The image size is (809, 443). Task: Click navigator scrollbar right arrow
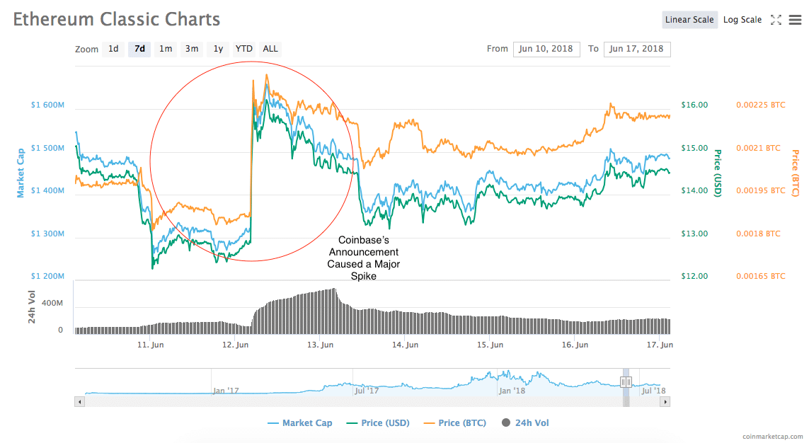[x=665, y=401]
